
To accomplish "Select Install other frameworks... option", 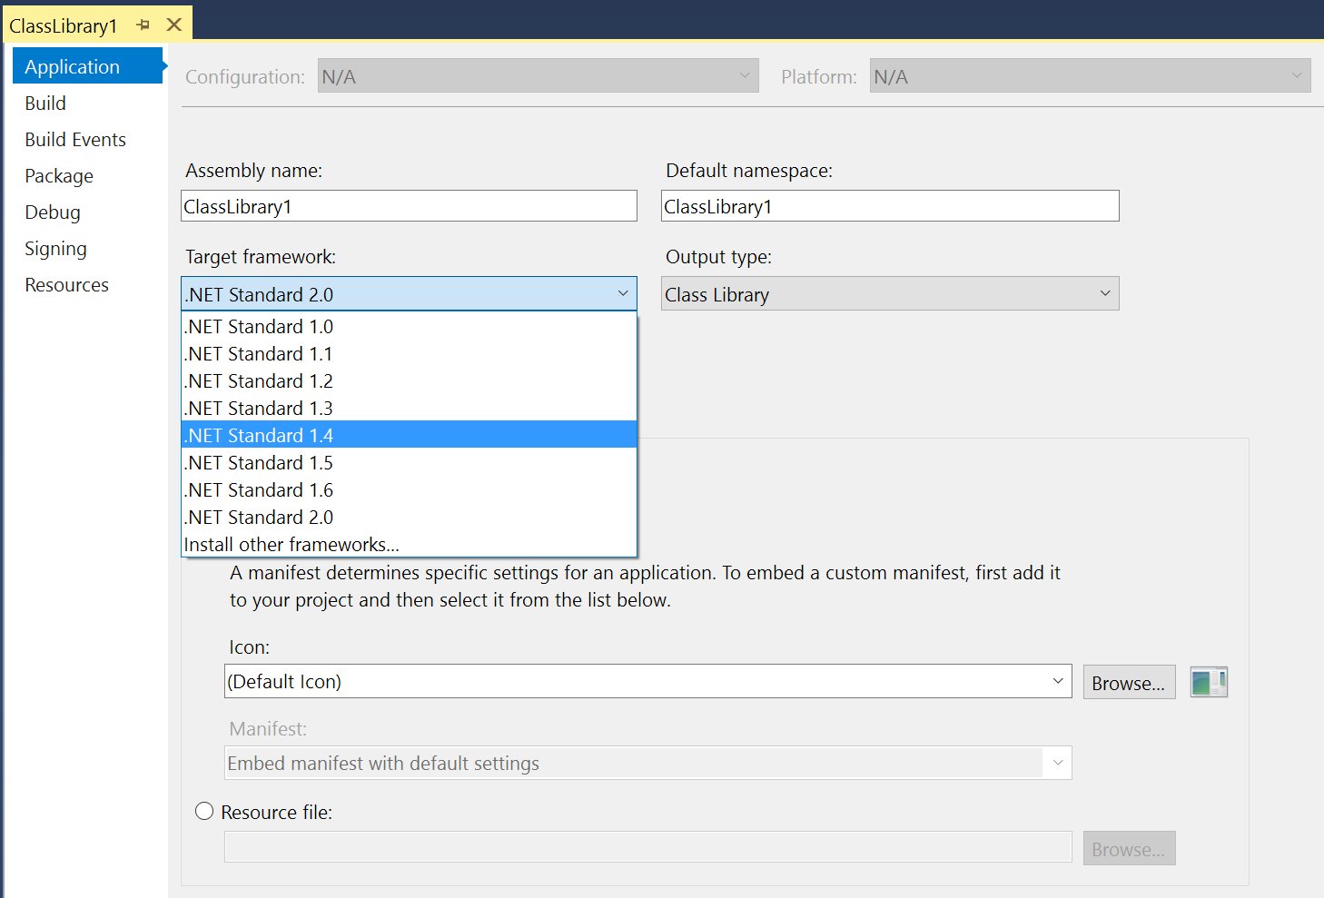I will click(409, 544).
